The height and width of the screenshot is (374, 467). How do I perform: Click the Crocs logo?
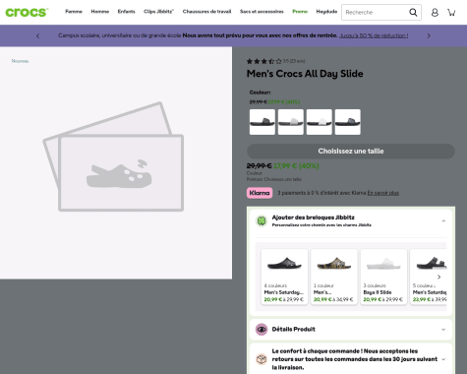click(27, 12)
